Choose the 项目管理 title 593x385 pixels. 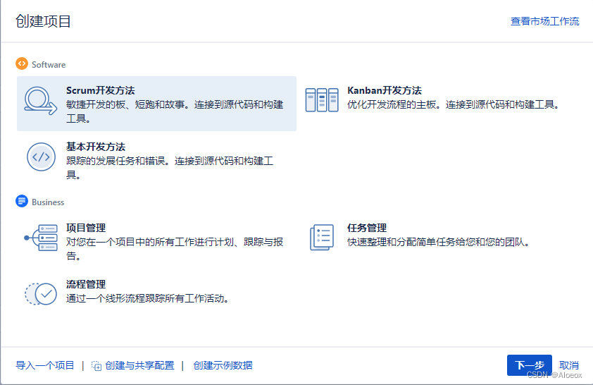86,228
